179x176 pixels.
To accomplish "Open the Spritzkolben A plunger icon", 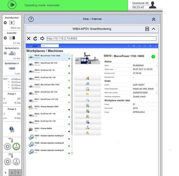I will coord(12,68).
